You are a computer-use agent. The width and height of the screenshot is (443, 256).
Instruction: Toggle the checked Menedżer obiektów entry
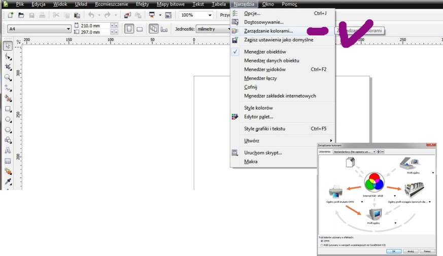coord(265,52)
